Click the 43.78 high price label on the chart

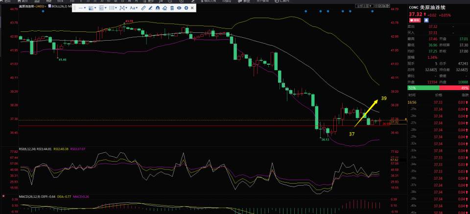point(129,21)
